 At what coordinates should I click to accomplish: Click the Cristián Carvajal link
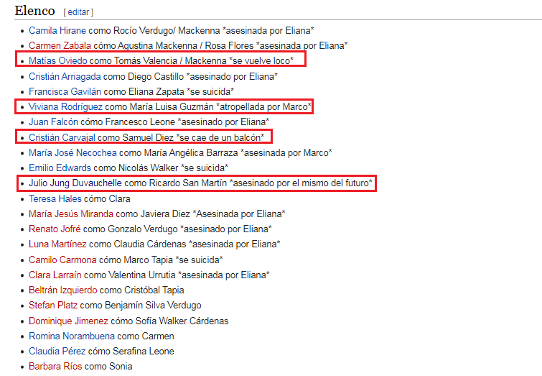tap(62, 137)
